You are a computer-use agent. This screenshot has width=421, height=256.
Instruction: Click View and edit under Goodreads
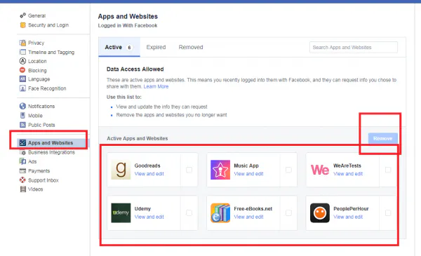(x=149, y=174)
